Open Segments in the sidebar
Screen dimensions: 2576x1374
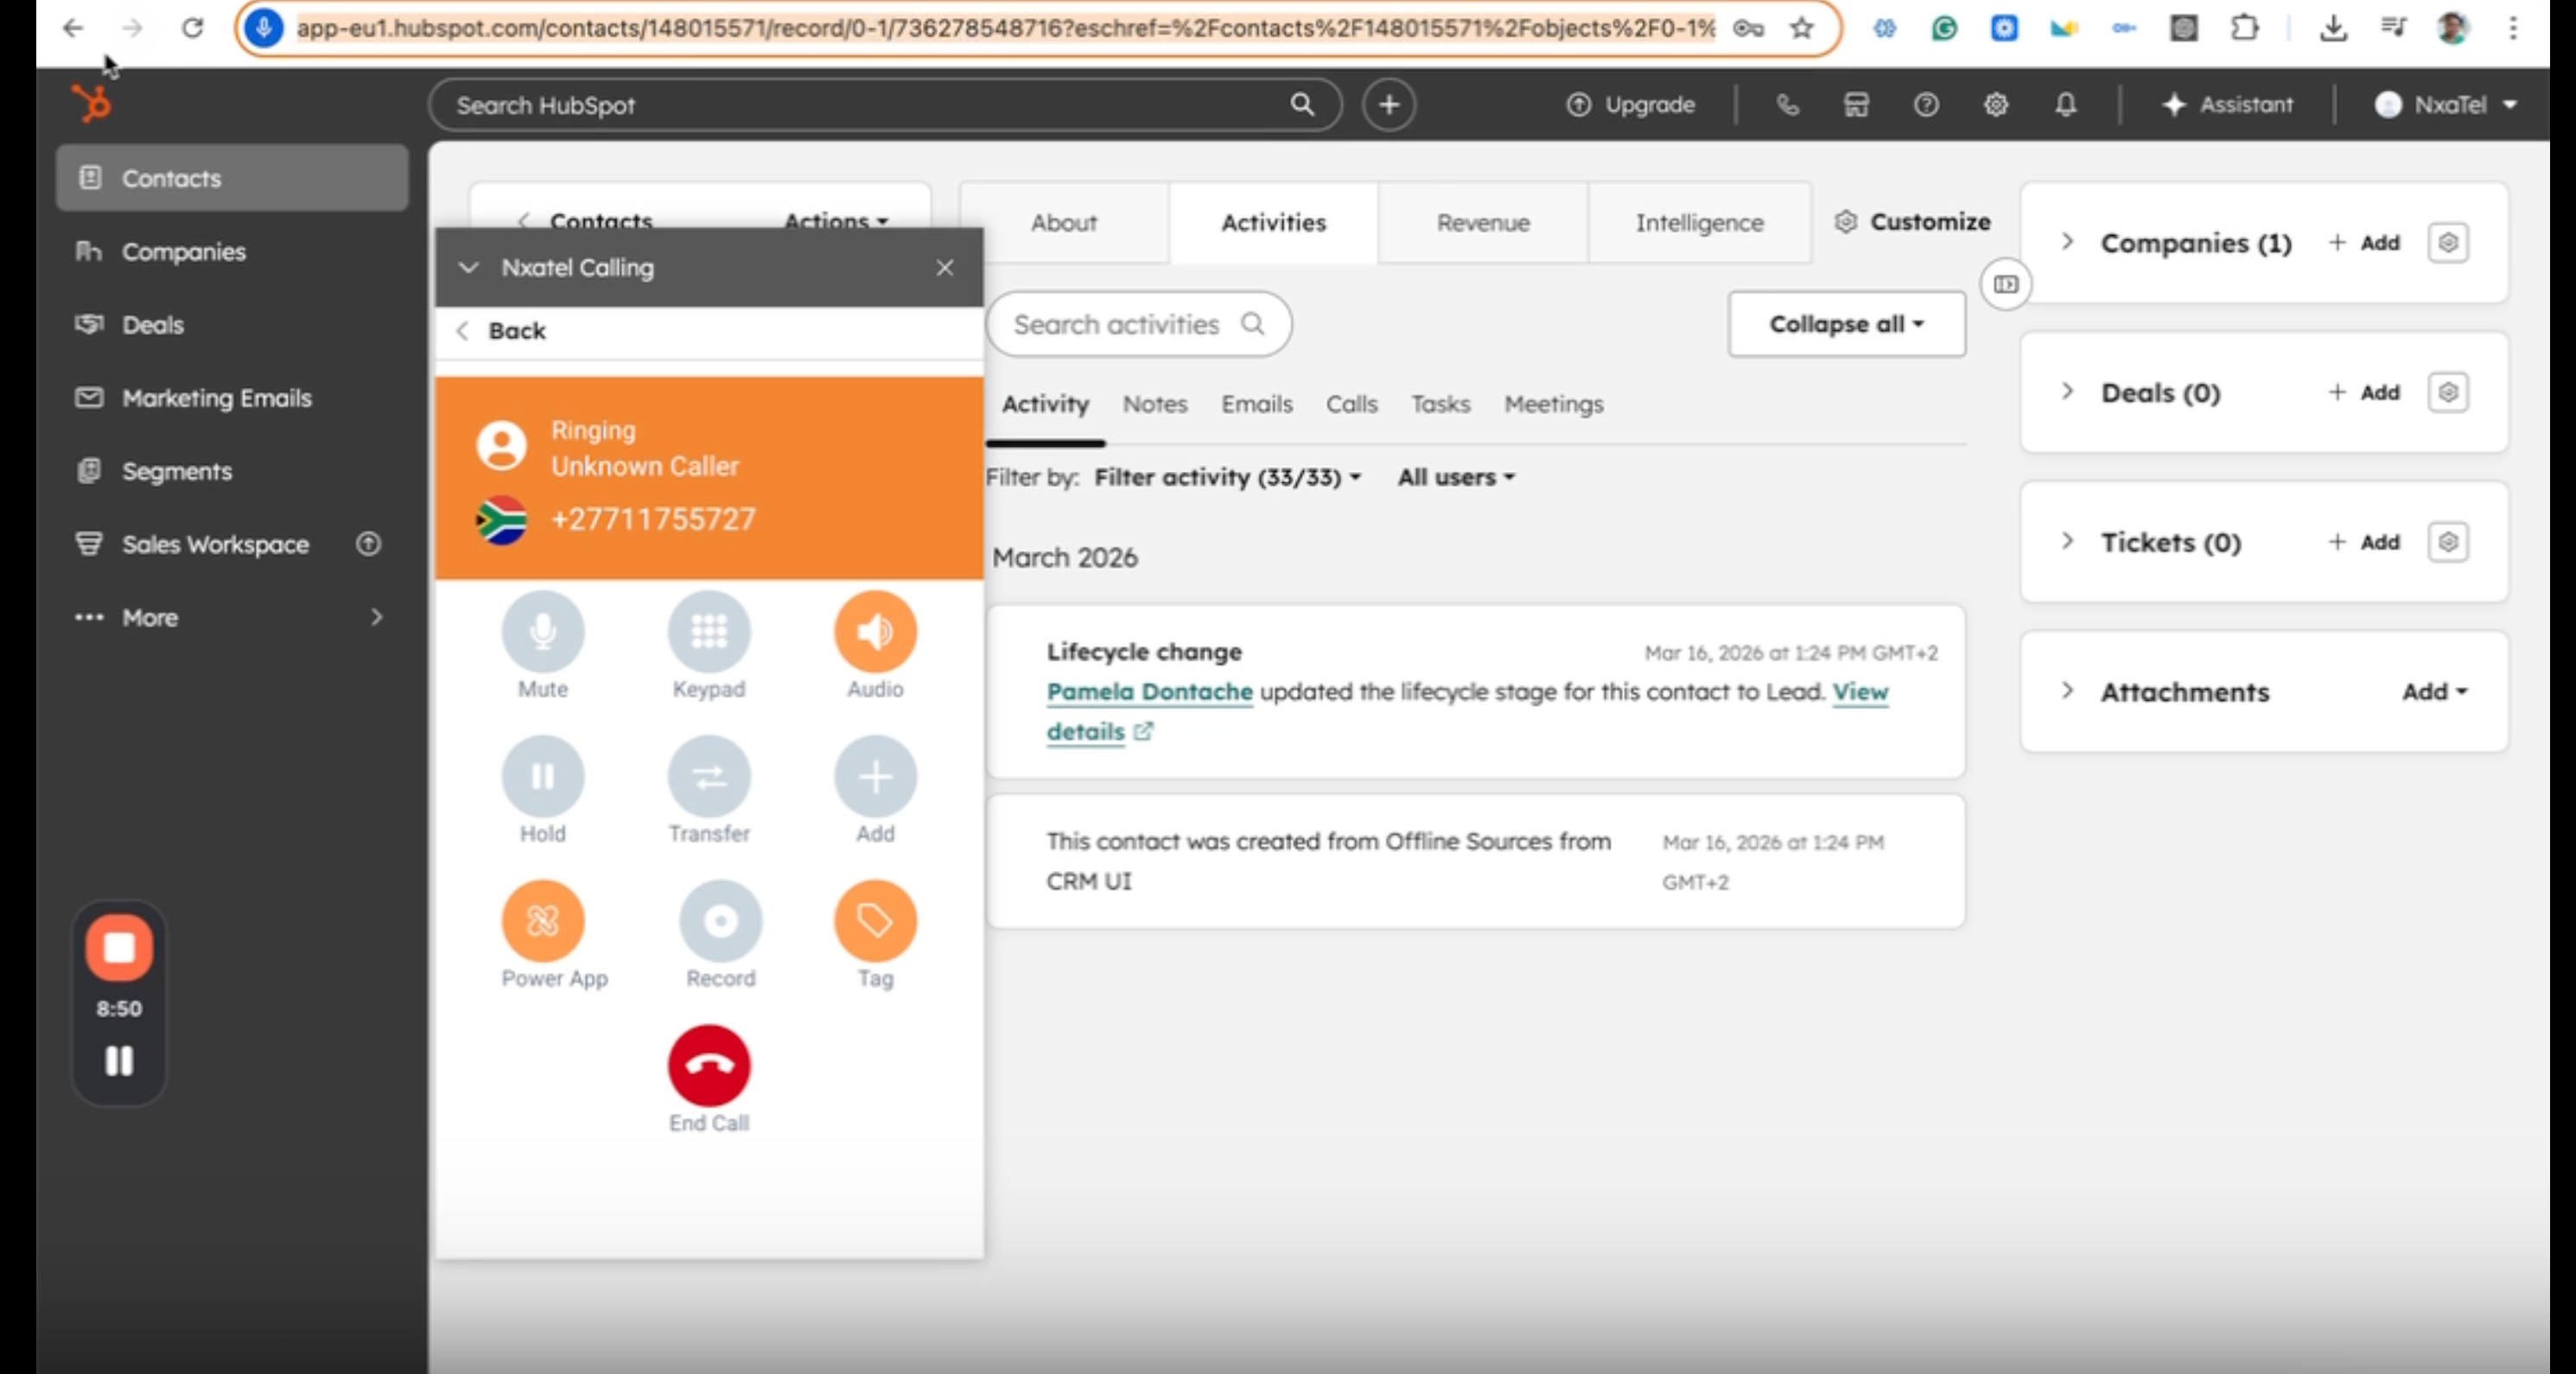(232, 471)
